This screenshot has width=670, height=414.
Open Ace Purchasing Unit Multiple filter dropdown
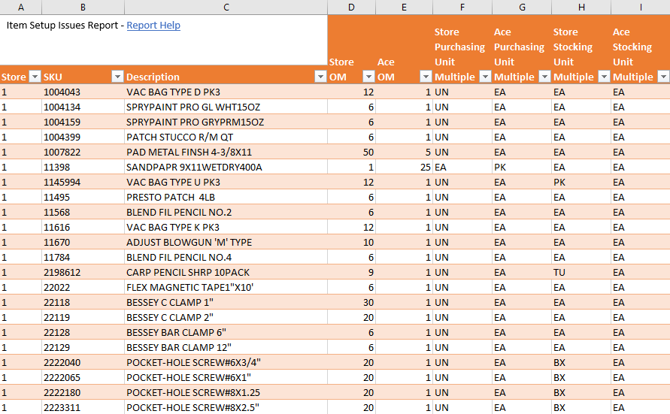[544, 77]
